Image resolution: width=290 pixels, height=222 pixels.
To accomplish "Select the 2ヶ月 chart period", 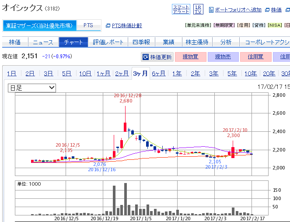I will 122,74.
